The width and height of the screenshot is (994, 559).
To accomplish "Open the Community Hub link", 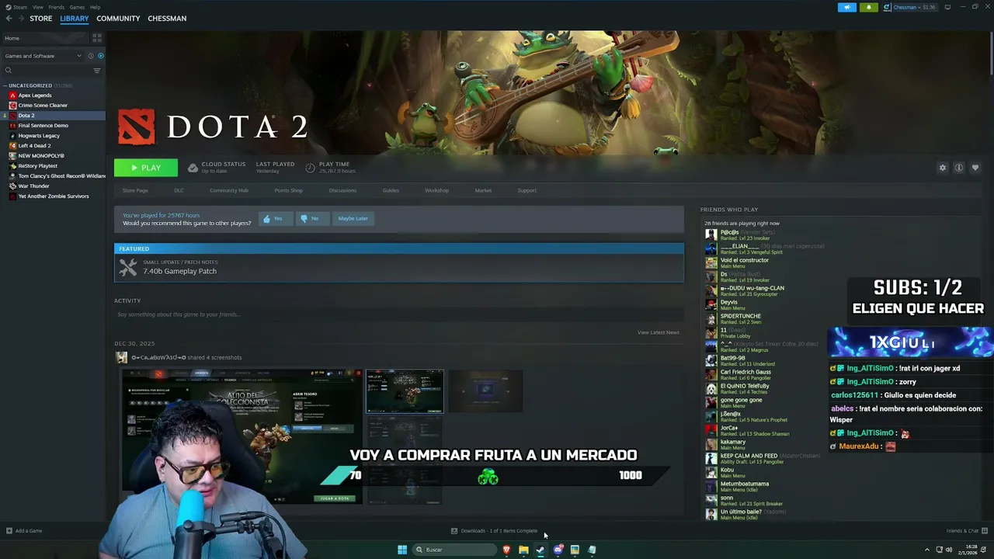I will (228, 190).
